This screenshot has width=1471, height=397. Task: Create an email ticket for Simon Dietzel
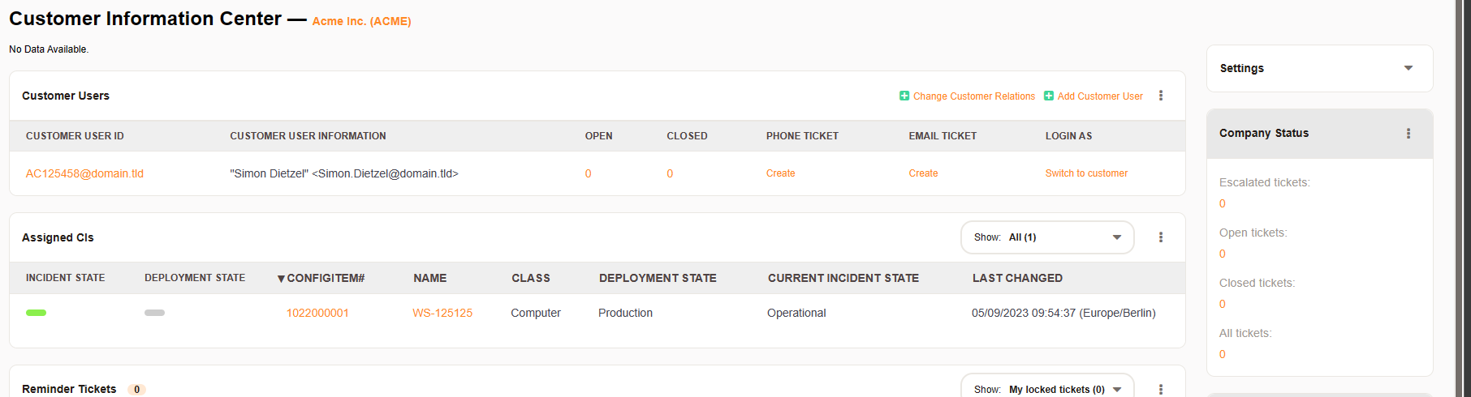923,173
